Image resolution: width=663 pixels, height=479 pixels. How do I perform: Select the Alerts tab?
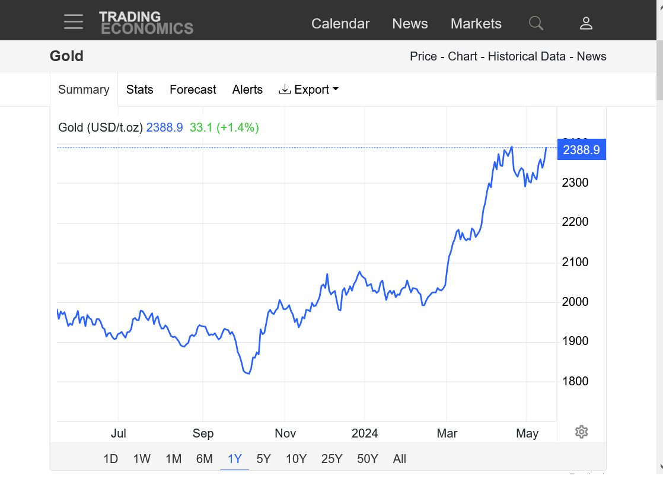(247, 90)
